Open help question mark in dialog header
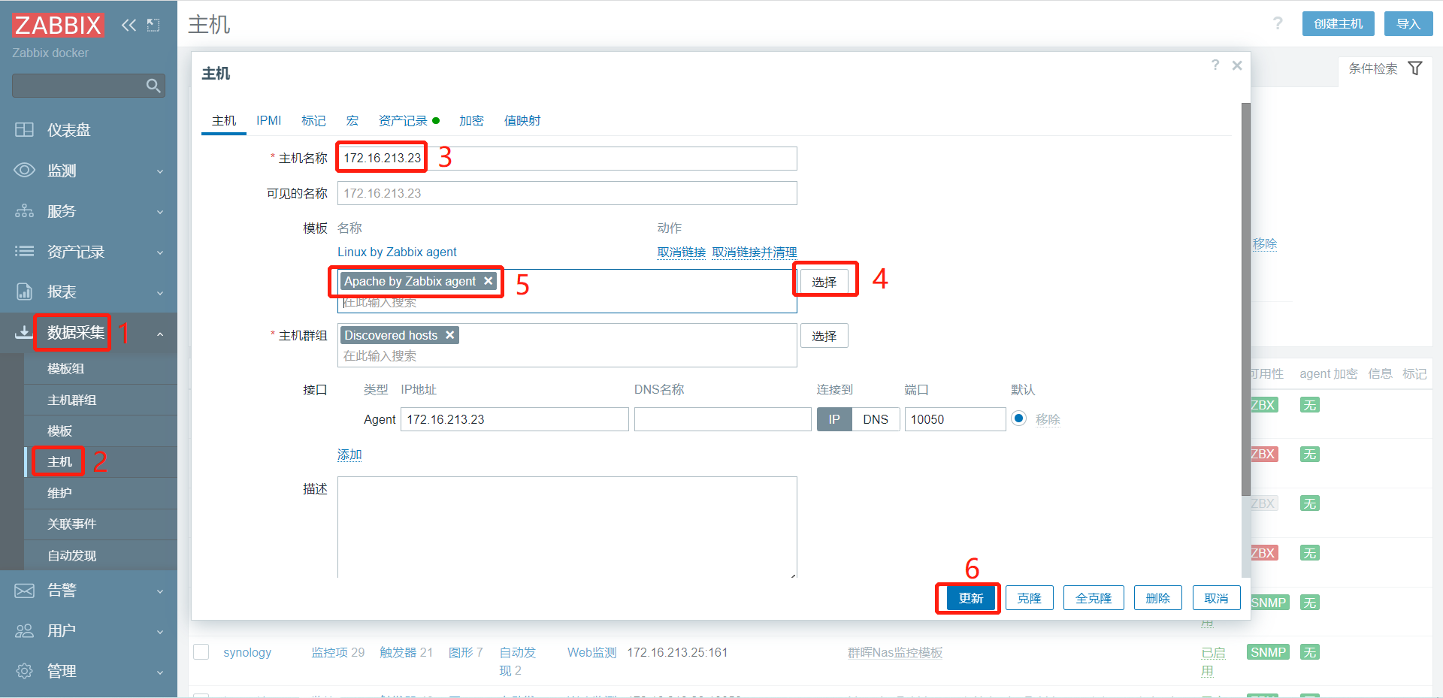 click(1215, 65)
